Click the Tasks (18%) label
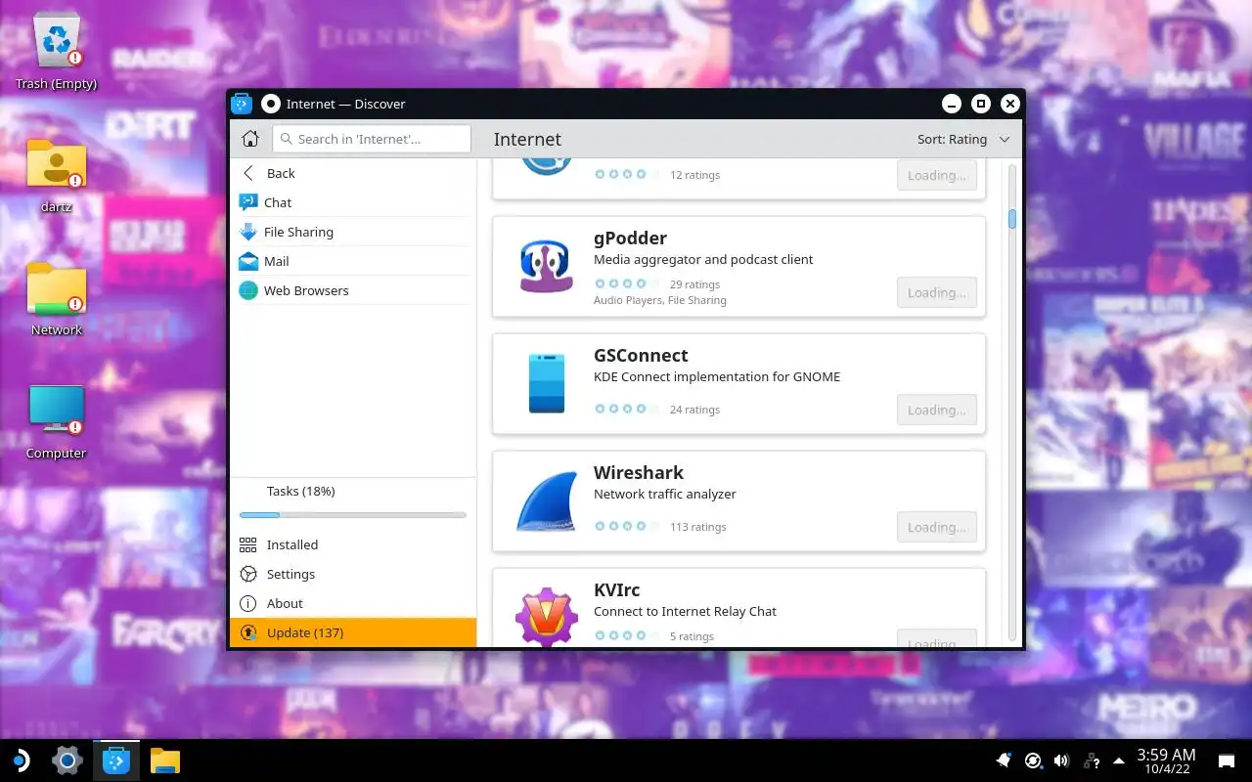This screenshot has width=1252, height=782. (x=300, y=491)
